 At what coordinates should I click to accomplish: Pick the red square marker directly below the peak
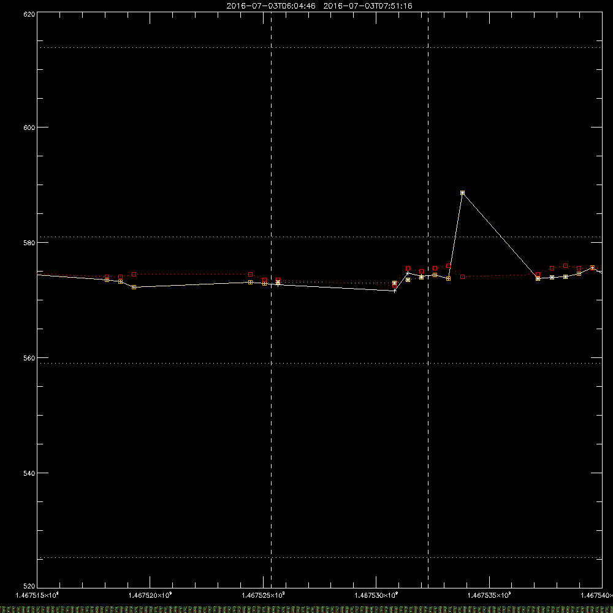pyautogui.click(x=462, y=277)
